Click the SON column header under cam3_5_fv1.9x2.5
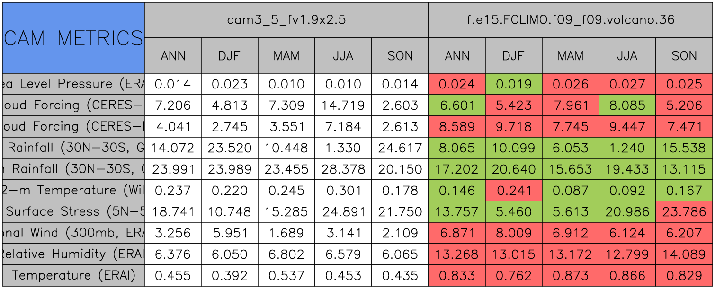 coord(400,56)
